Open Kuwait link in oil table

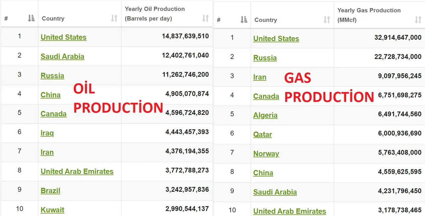click(x=52, y=210)
